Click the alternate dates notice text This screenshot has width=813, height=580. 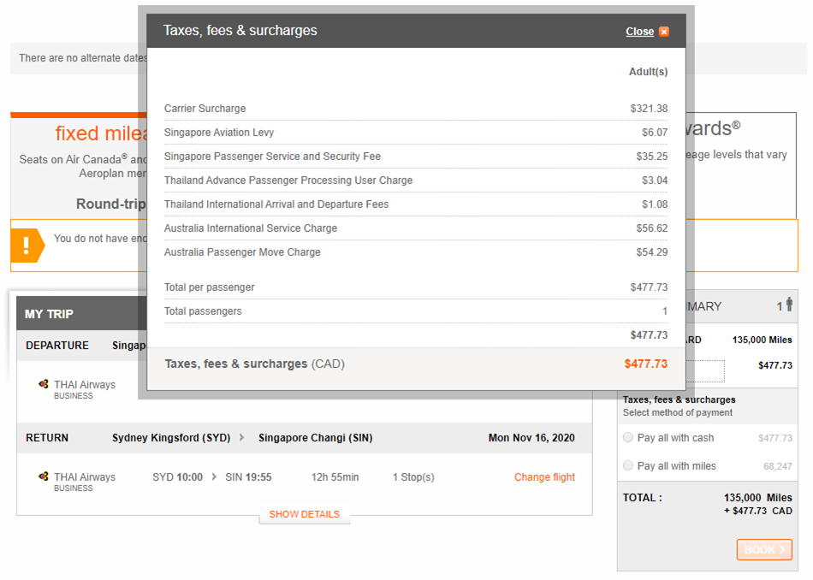(x=83, y=58)
